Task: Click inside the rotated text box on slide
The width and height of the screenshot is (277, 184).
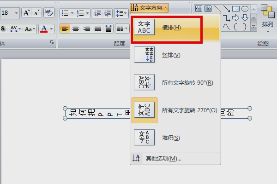Action: click(x=97, y=113)
